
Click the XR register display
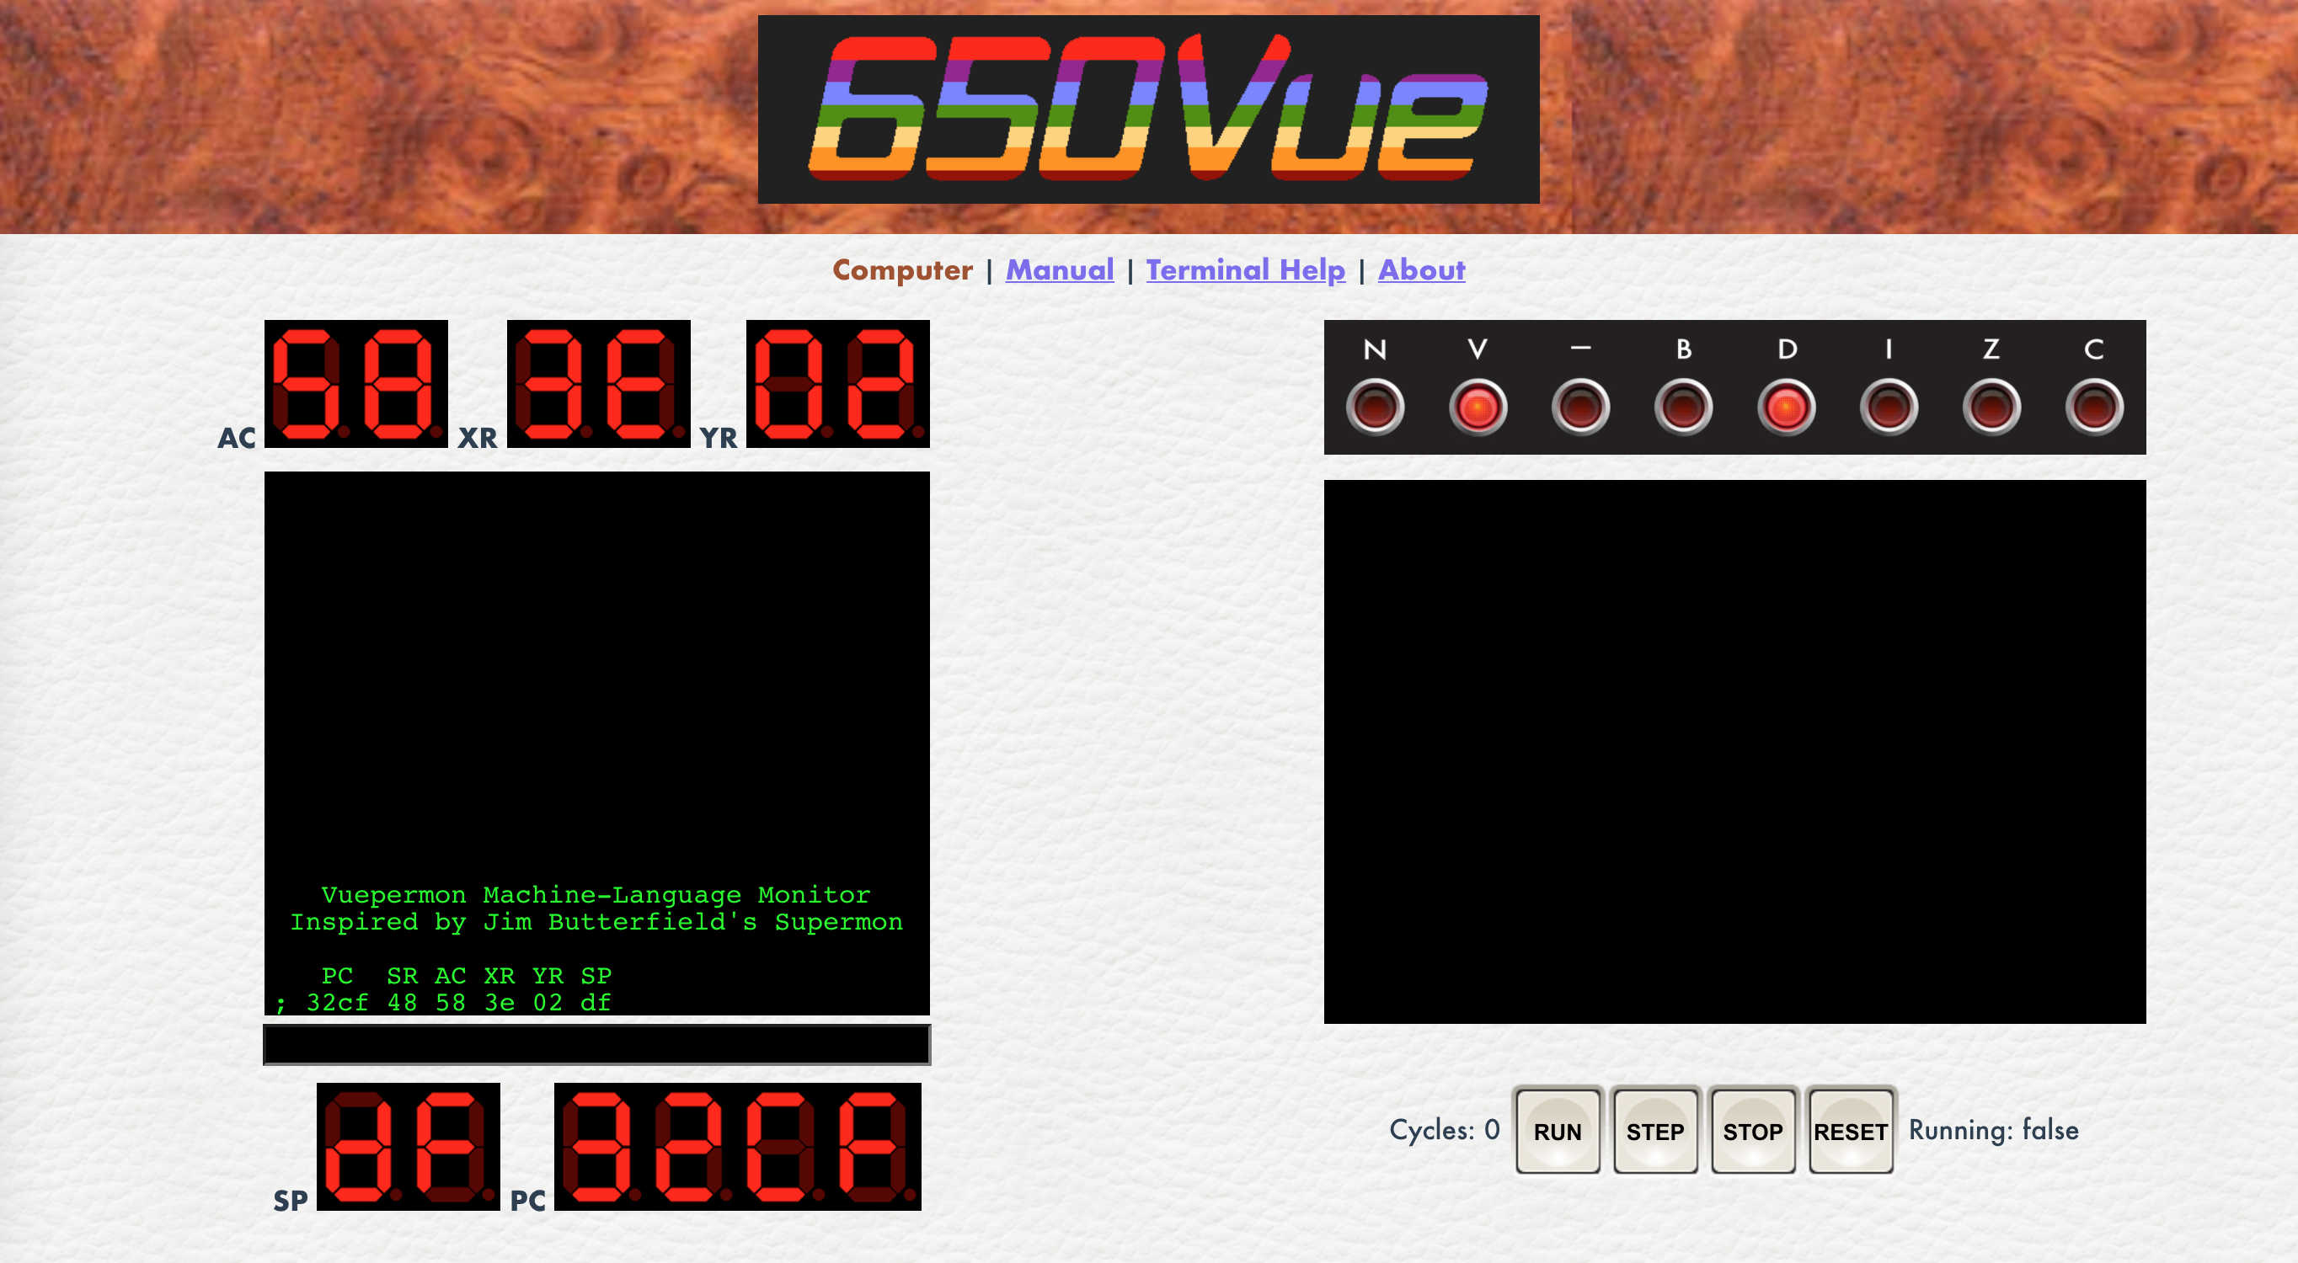click(x=596, y=384)
